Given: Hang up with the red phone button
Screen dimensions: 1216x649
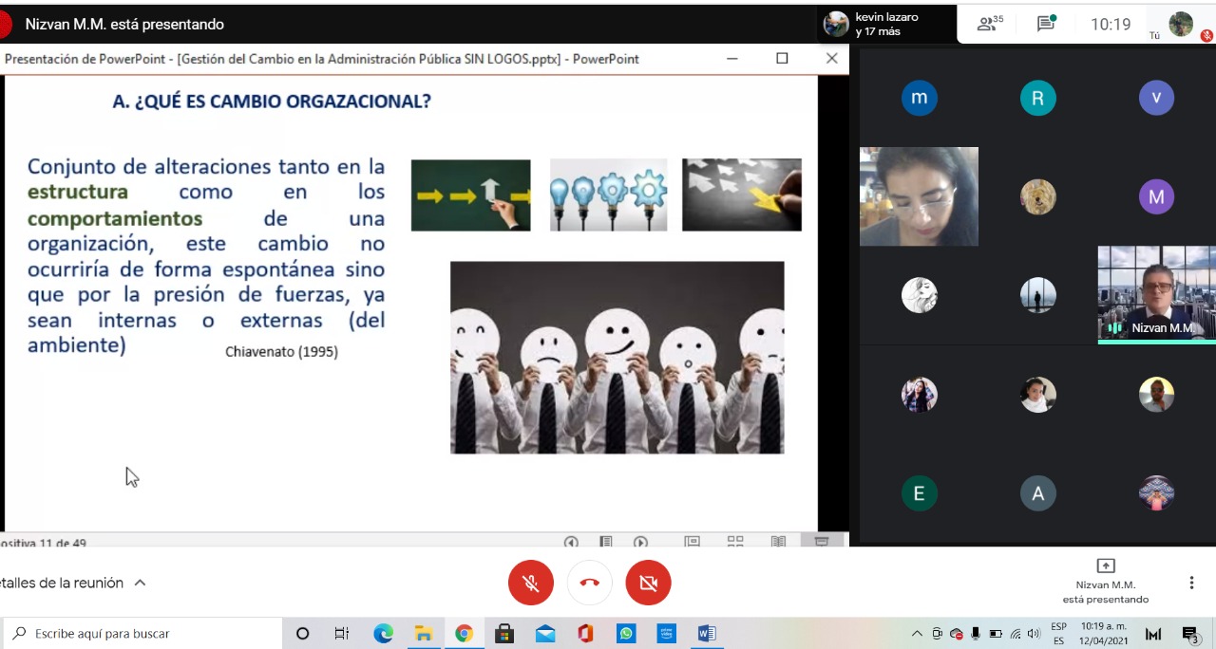Looking at the screenshot, I should point(589,583).
